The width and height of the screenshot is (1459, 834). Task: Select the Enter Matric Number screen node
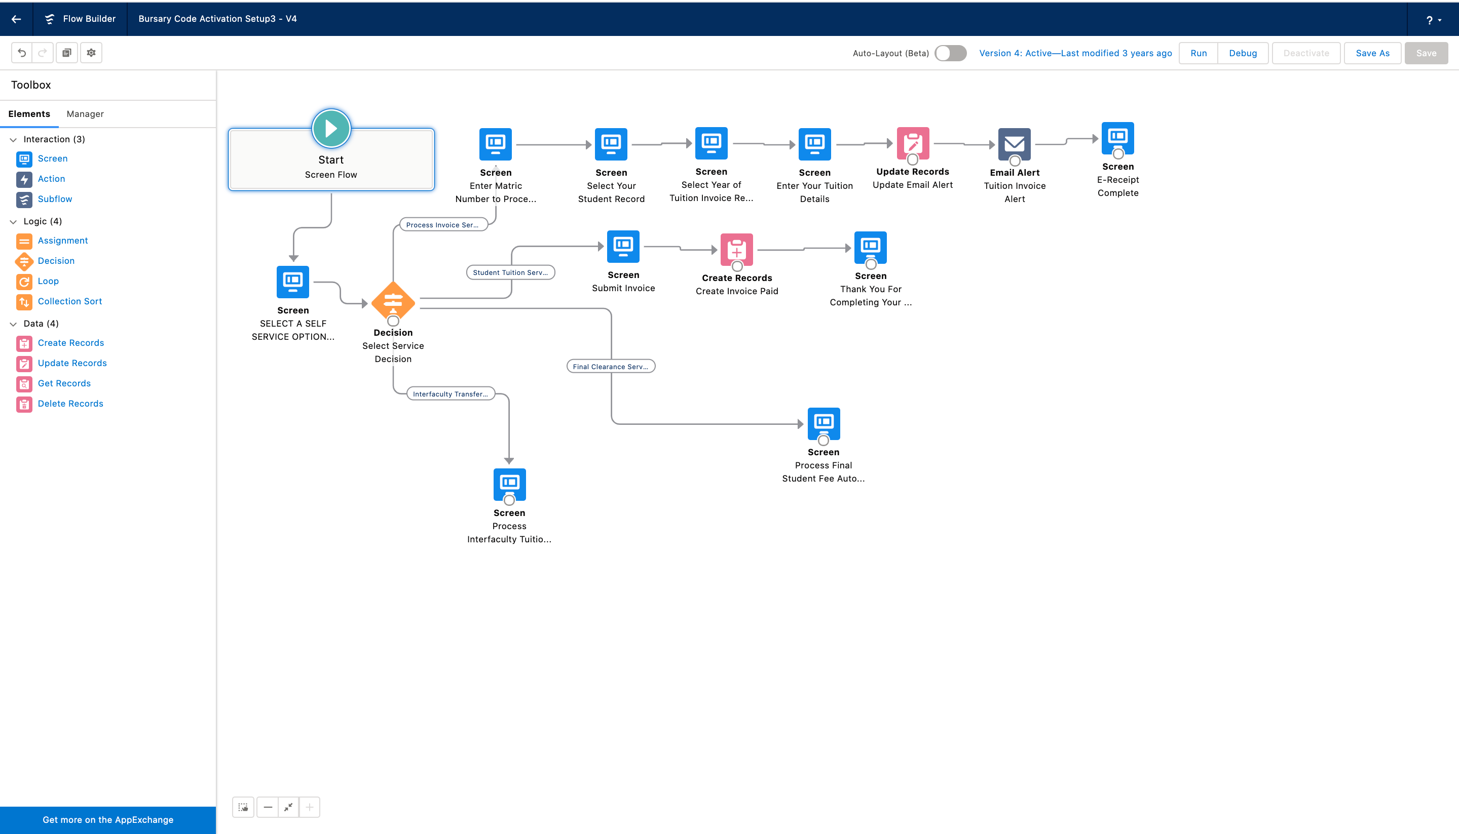tap(495, 144)
